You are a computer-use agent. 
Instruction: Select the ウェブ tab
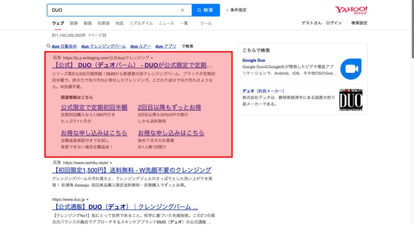pos(58,23)
